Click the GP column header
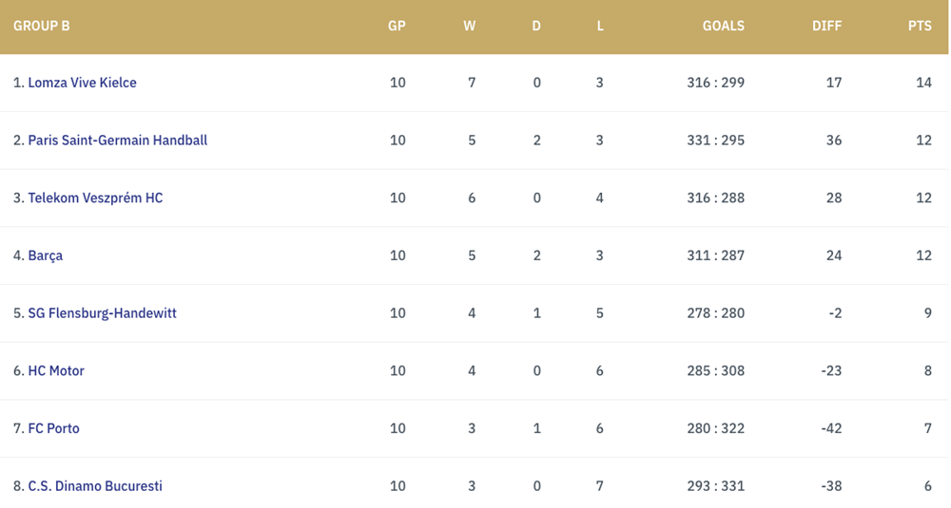 pos(397,26)
